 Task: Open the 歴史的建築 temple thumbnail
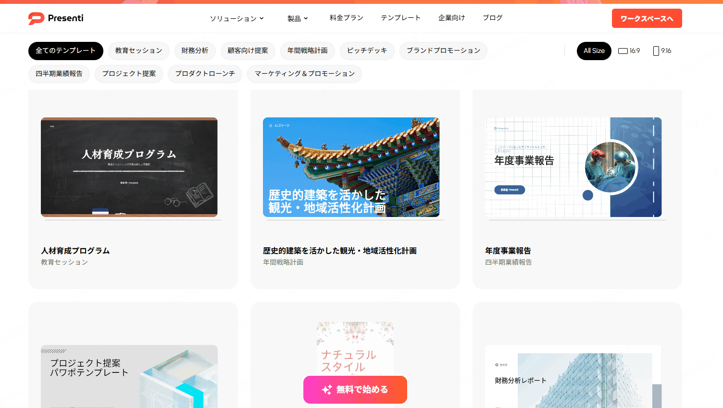[x=351, y=167]
